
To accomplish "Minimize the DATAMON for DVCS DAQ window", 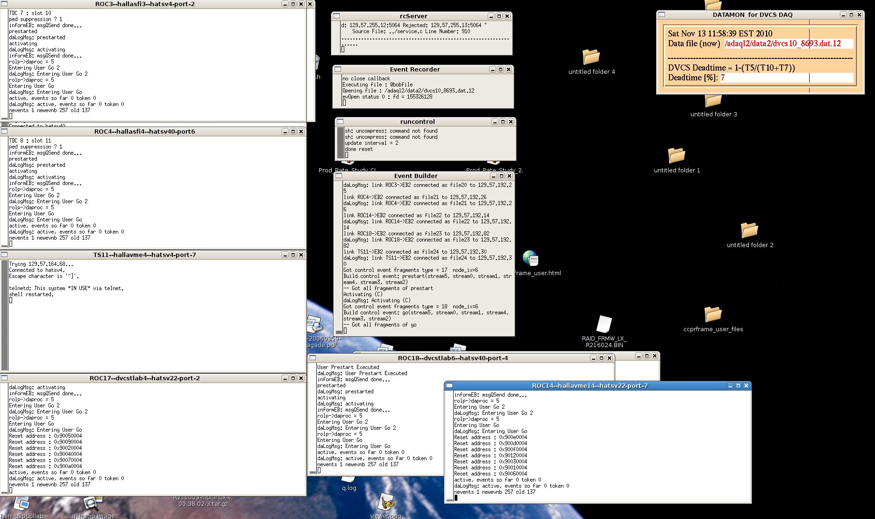I will click(843, 14).
